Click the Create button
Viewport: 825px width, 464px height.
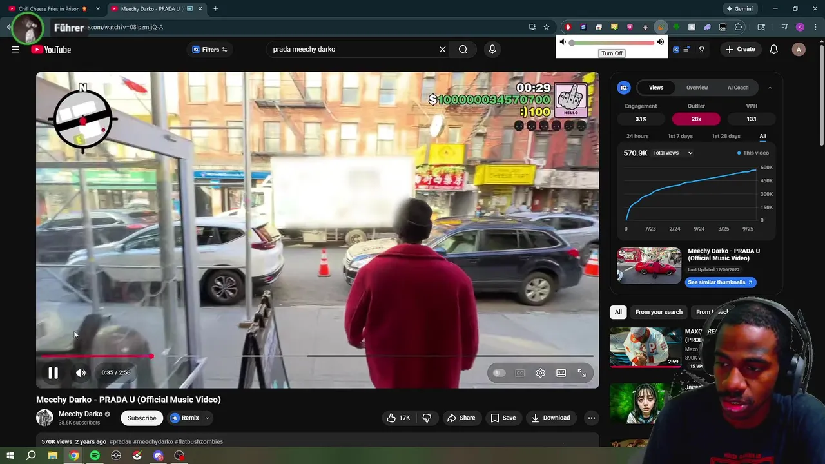tap(740, 49)
